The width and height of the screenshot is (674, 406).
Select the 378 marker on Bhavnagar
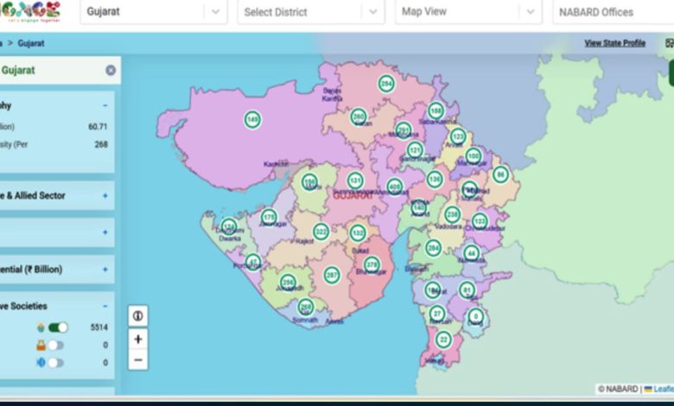pyautogui.click(x=372, y=264)
